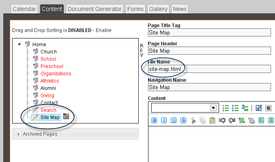Click the Navigation Name field

tap(209, 87)
